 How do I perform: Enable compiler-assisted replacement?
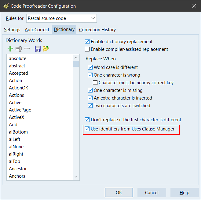(87, 49)
